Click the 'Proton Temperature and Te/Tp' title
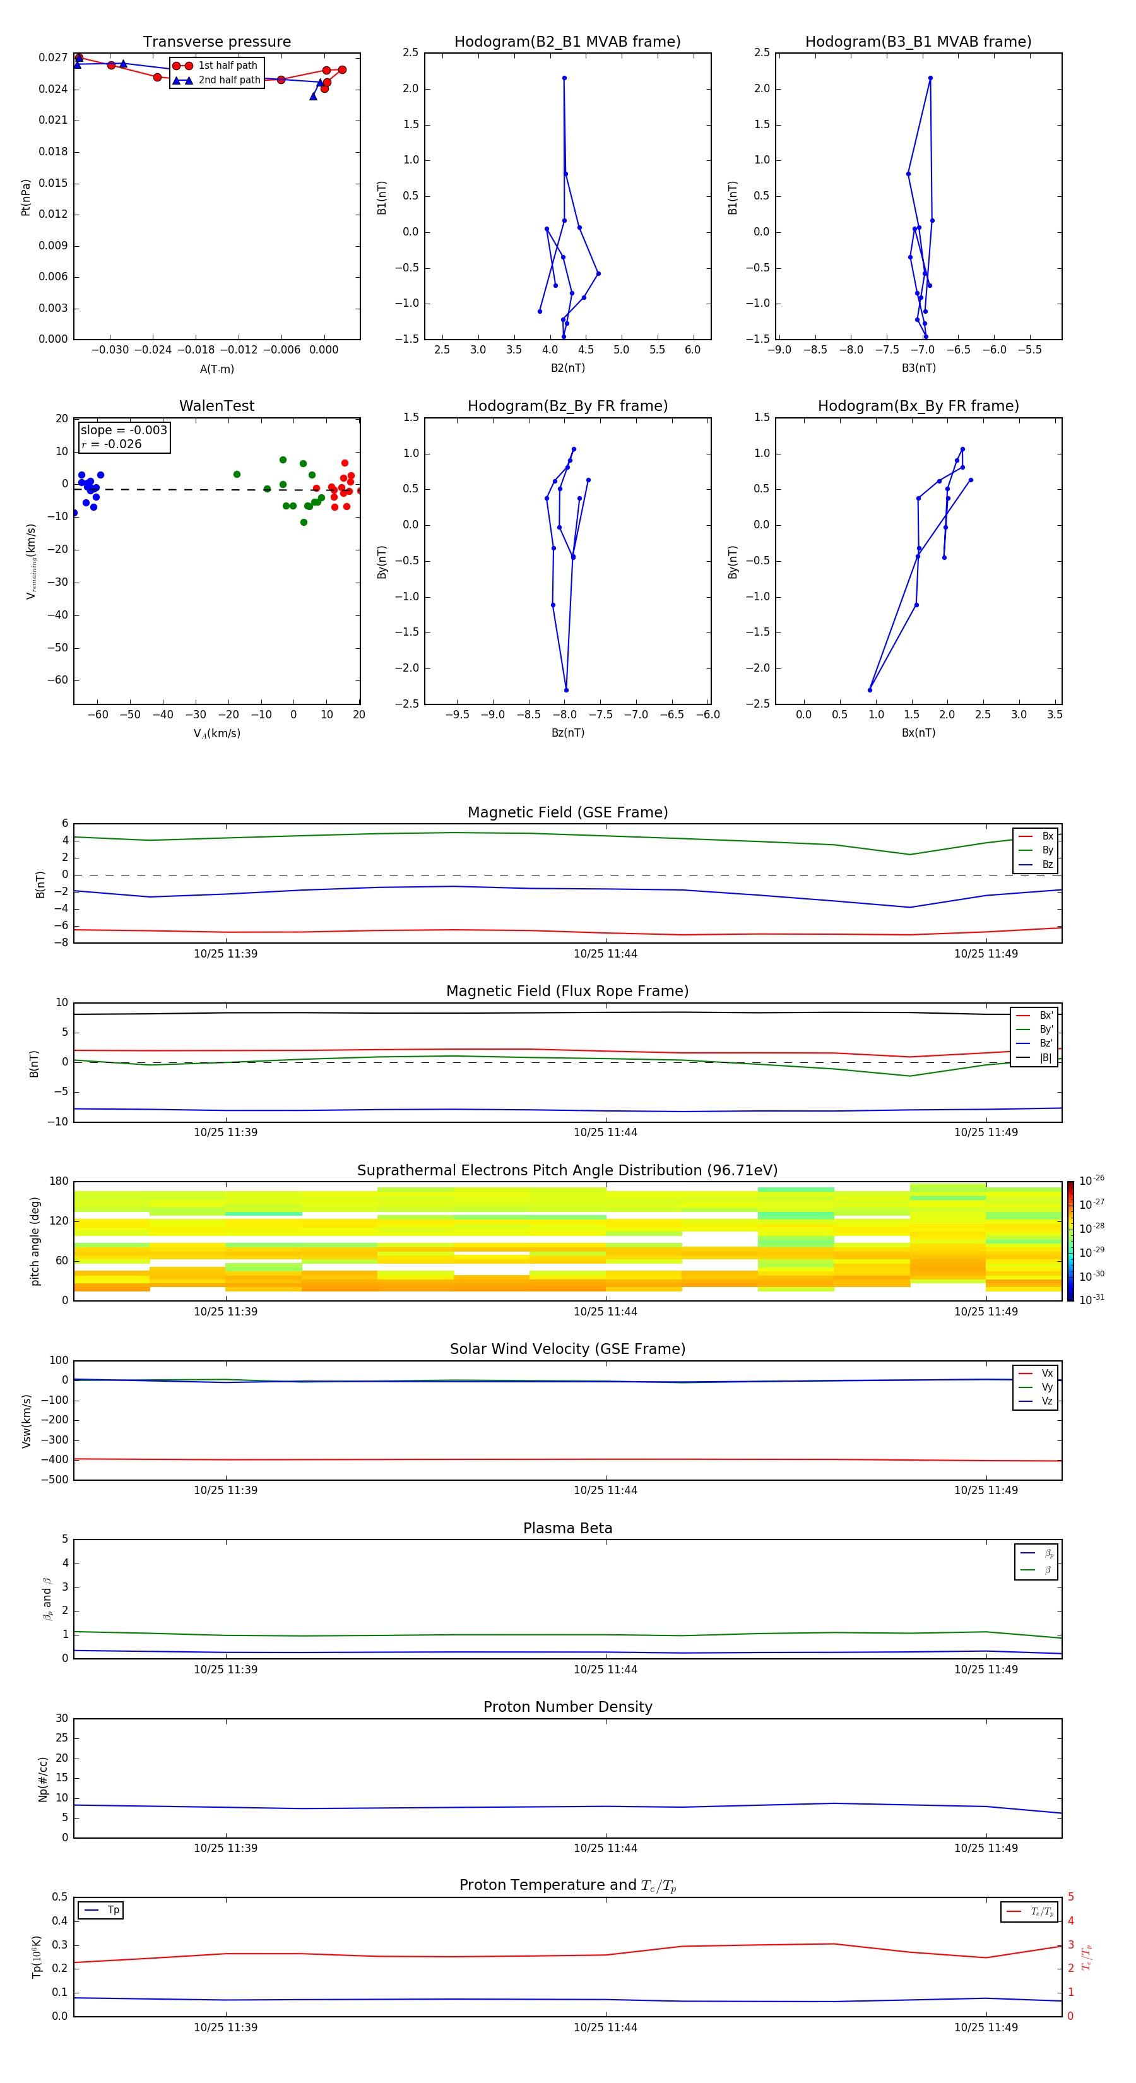The width and height of the screenshot is (1136, 2083). coord(567,1887)
